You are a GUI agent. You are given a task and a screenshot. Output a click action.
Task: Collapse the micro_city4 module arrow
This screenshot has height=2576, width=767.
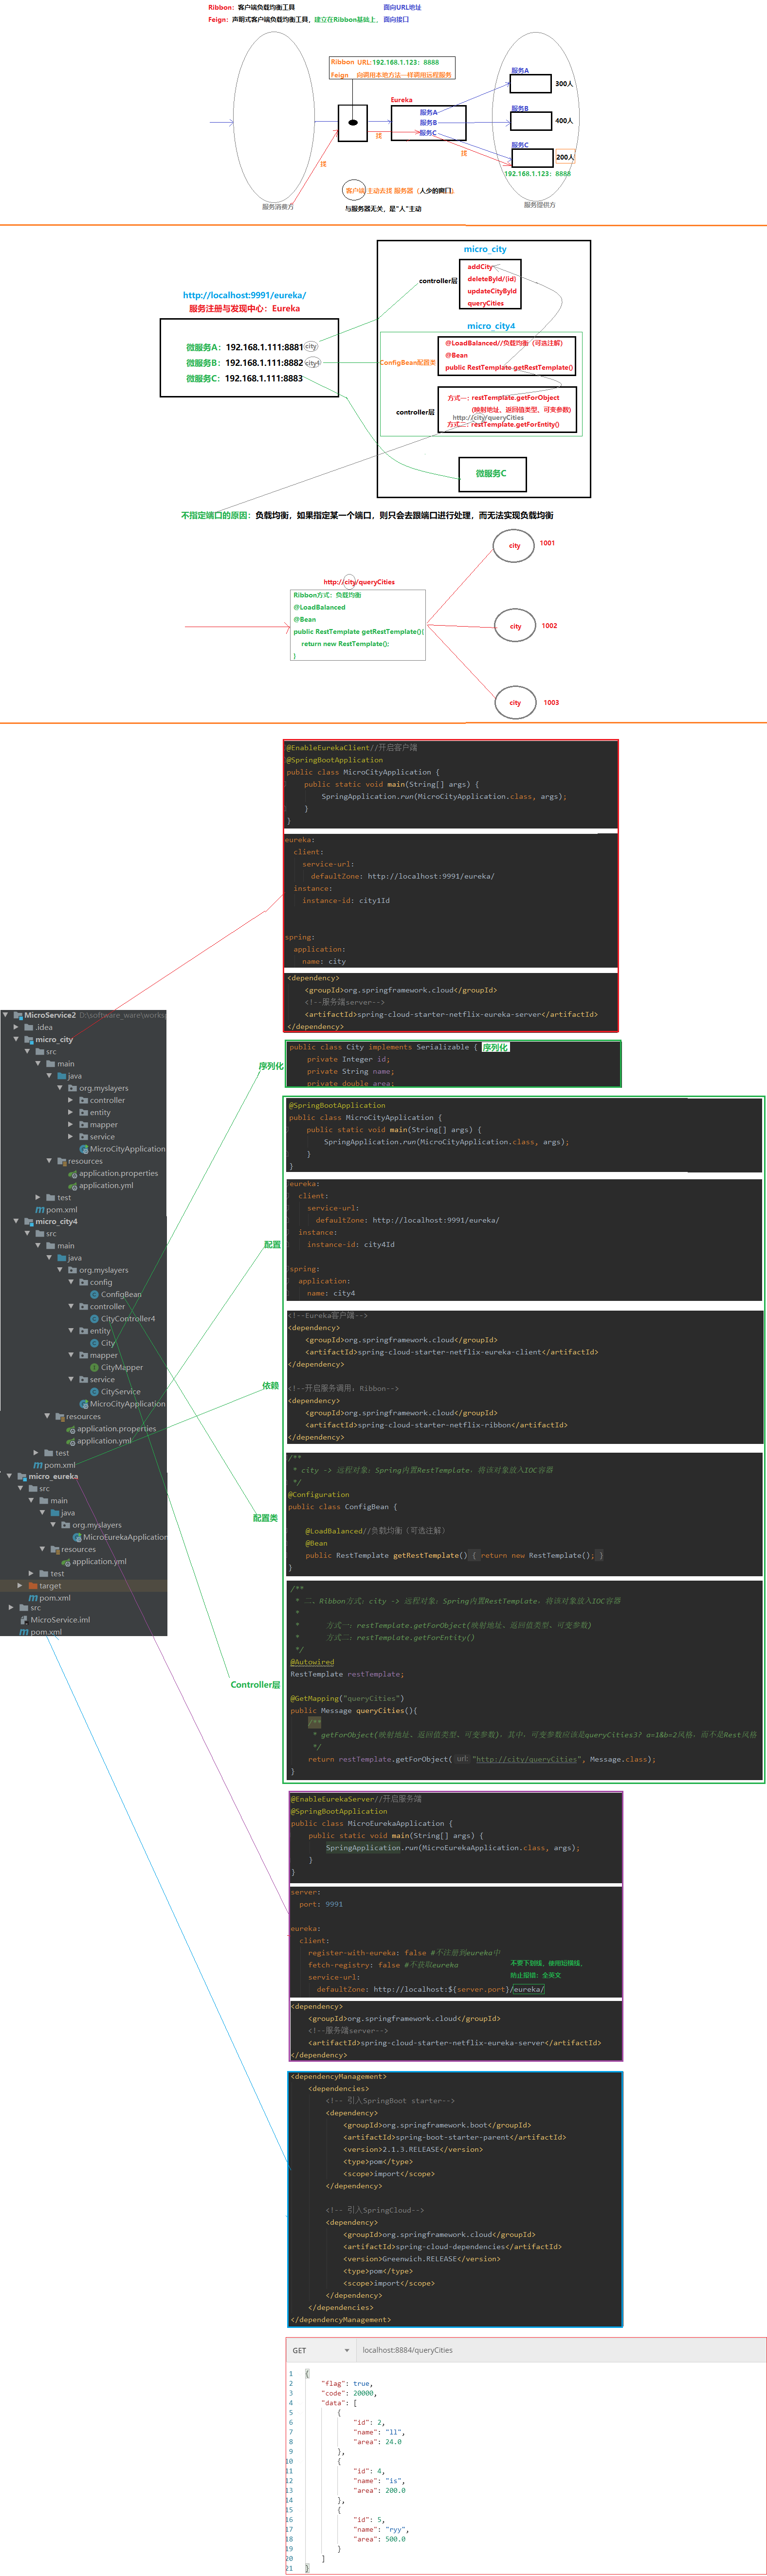[16, 1221]
